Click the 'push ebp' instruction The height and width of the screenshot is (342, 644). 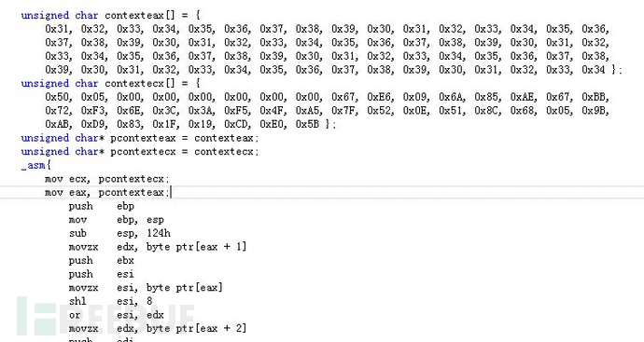tap(102, 206)
